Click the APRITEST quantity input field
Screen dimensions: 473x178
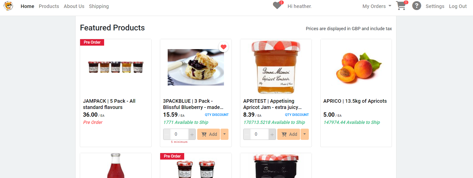point(260,134)
